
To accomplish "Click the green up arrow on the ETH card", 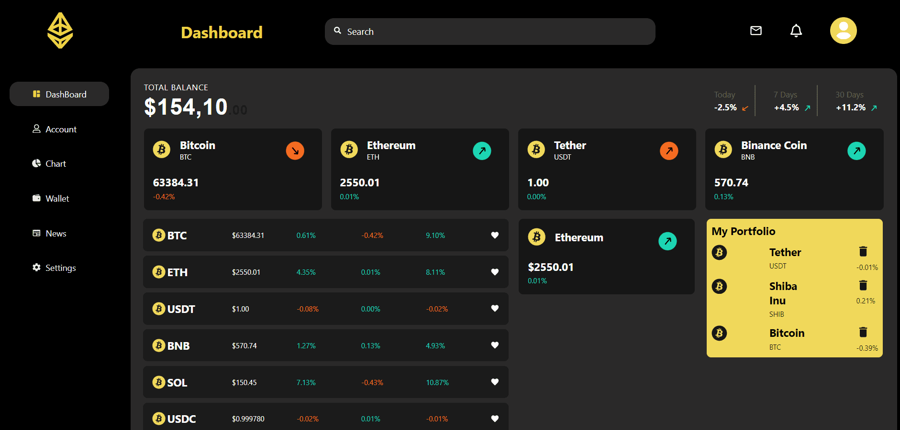I will 482,151.
